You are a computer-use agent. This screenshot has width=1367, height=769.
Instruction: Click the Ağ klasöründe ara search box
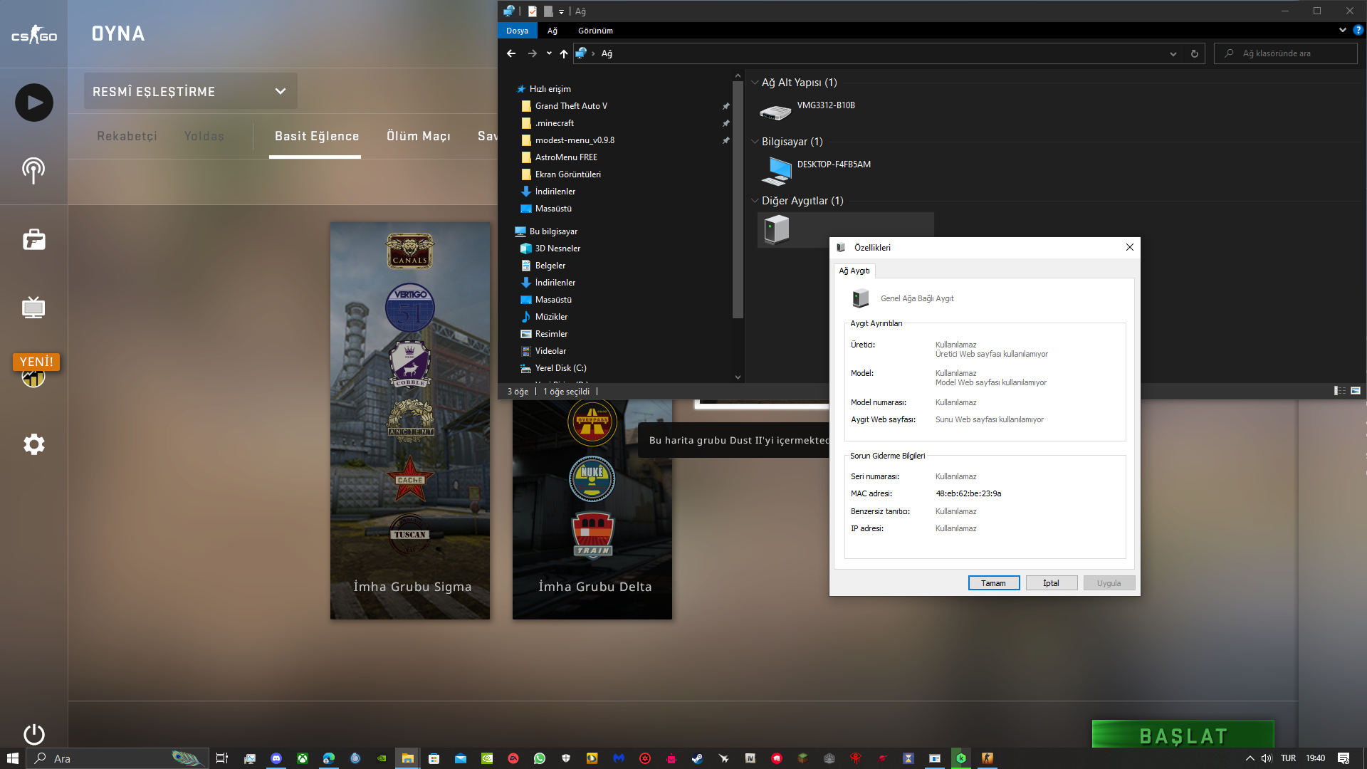[x=1286, y=53]
